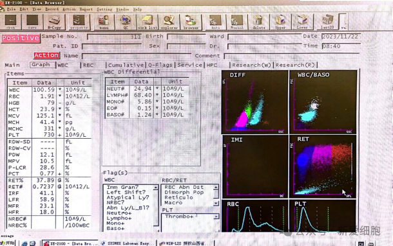
Task: Go to Lower sample record icon
Action: point(302,22)
